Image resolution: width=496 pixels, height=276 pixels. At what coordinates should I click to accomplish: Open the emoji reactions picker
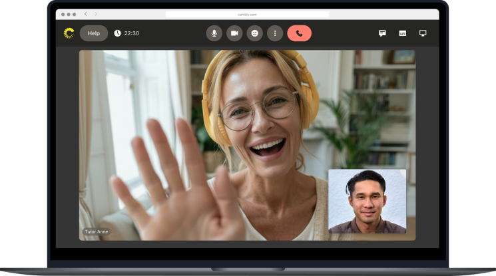tap(254, 33)
